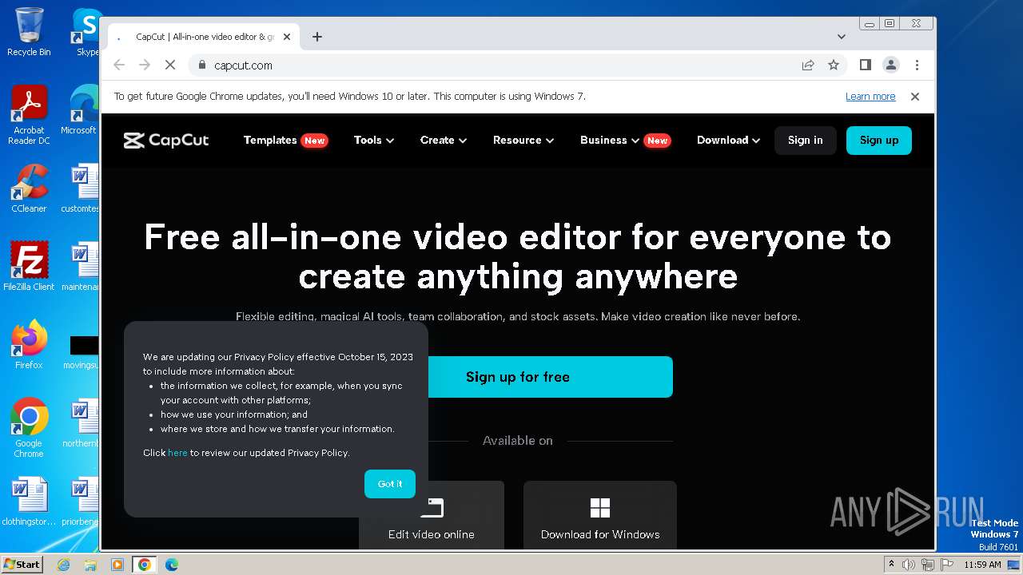Open the 'here' Privacy Policy link
This screenshot has width=1023, height=575.
click(x=177, y=453)
